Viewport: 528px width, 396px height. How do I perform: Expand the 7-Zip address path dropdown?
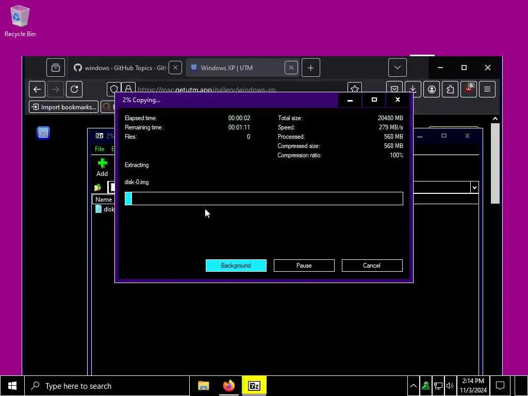click(x=474, y=187)
